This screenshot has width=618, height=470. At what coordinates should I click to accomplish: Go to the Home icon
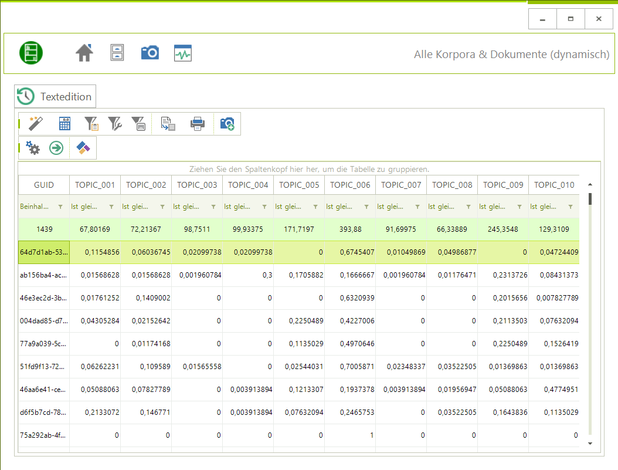click(84, 53)
